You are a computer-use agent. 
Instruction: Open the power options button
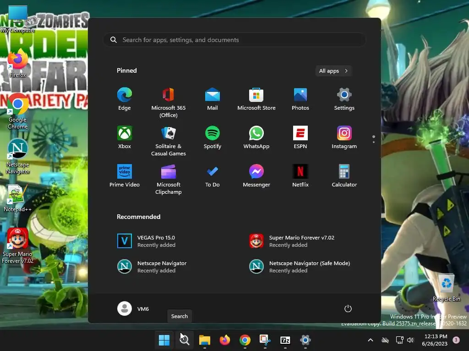tap(348, 308)
